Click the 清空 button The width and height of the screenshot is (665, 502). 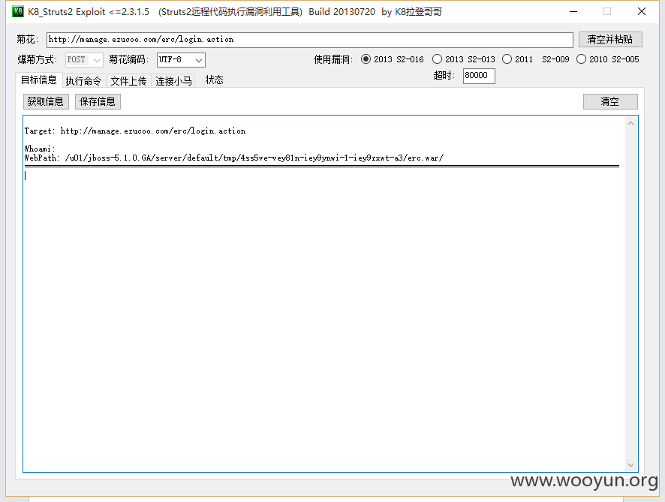click(610, 102)
